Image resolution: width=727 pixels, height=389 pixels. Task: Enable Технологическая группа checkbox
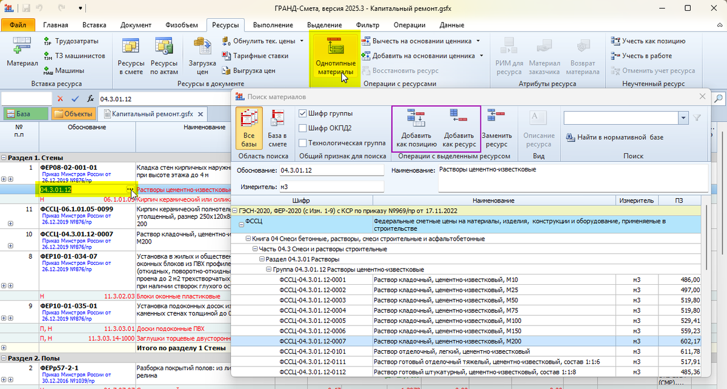[303, 143]
